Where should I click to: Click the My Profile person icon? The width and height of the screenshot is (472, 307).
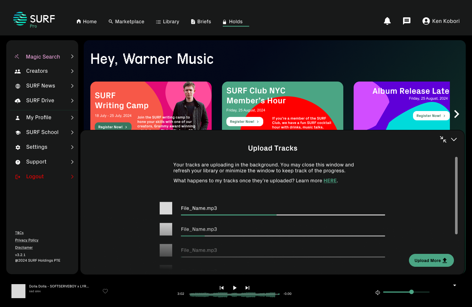click(x=18, y=118)
